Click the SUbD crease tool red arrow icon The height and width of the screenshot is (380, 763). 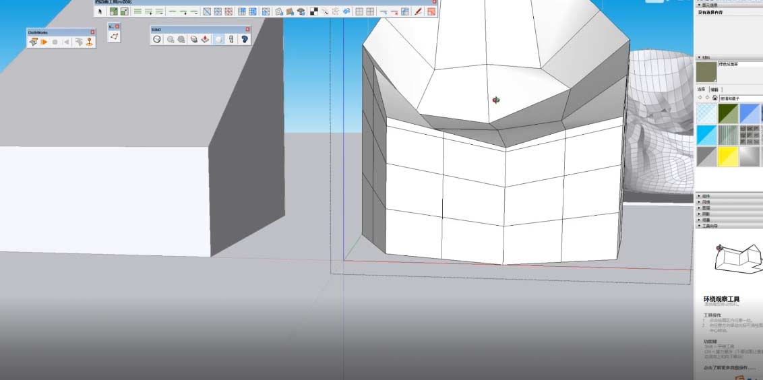(x=205, y=40)
